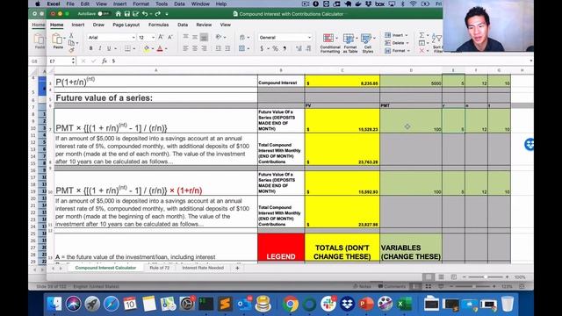Click the Undo arrow icon
The height and width of the screenshot is (316, 562).
click(x=145, y=14)
